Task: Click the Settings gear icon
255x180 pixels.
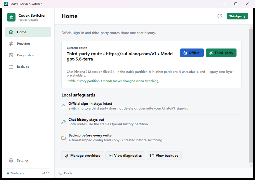Action: [11, 160]
